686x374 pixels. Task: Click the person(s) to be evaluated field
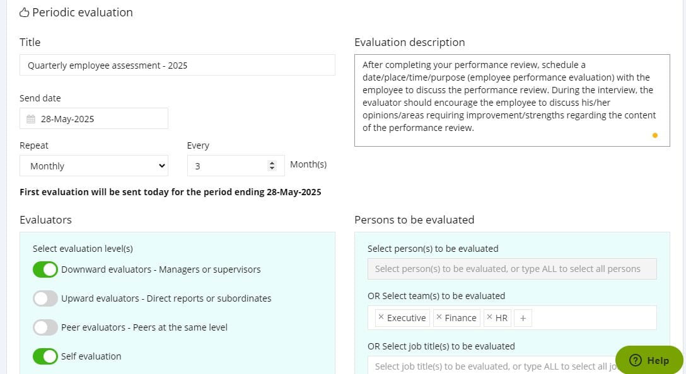[x=512, y=269]
